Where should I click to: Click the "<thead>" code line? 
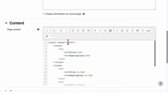pos(58,46)
